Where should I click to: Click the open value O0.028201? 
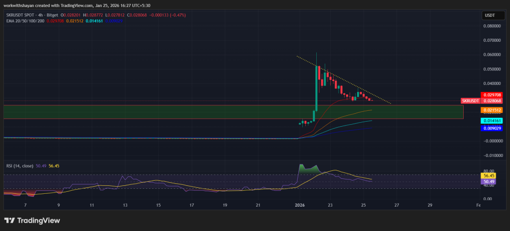[72, 15]
